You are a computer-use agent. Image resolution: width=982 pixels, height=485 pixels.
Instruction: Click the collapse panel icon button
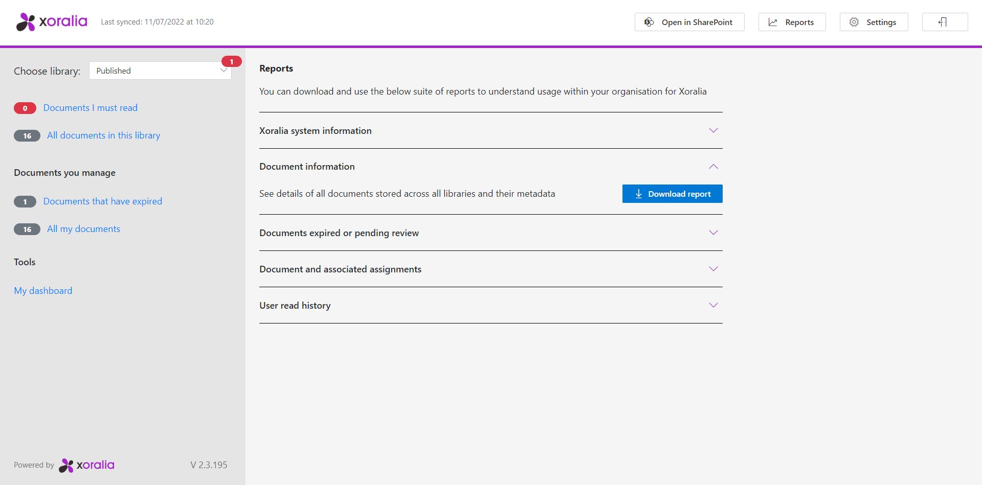click(945, 22)
